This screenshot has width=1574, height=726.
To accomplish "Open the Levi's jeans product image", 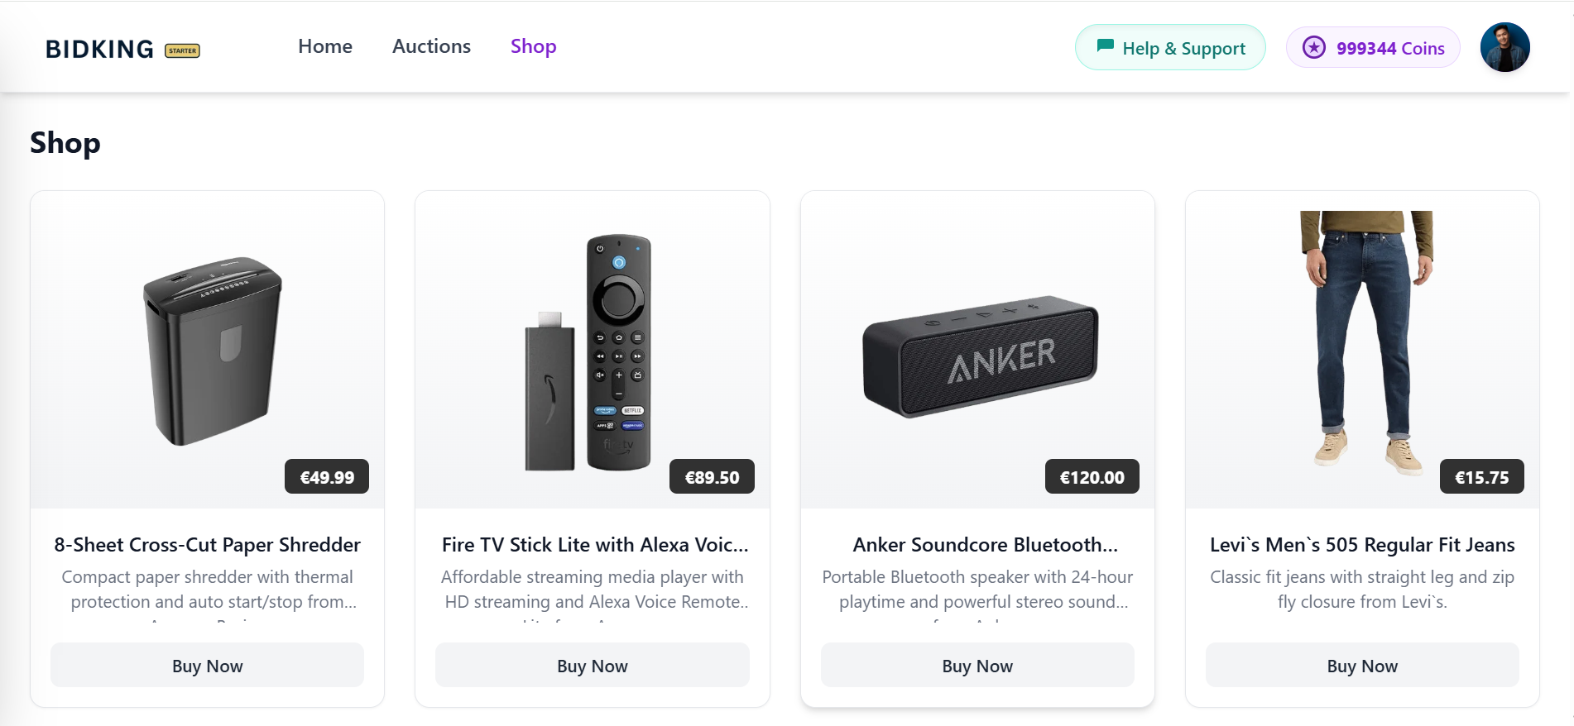I will 1364,339.
